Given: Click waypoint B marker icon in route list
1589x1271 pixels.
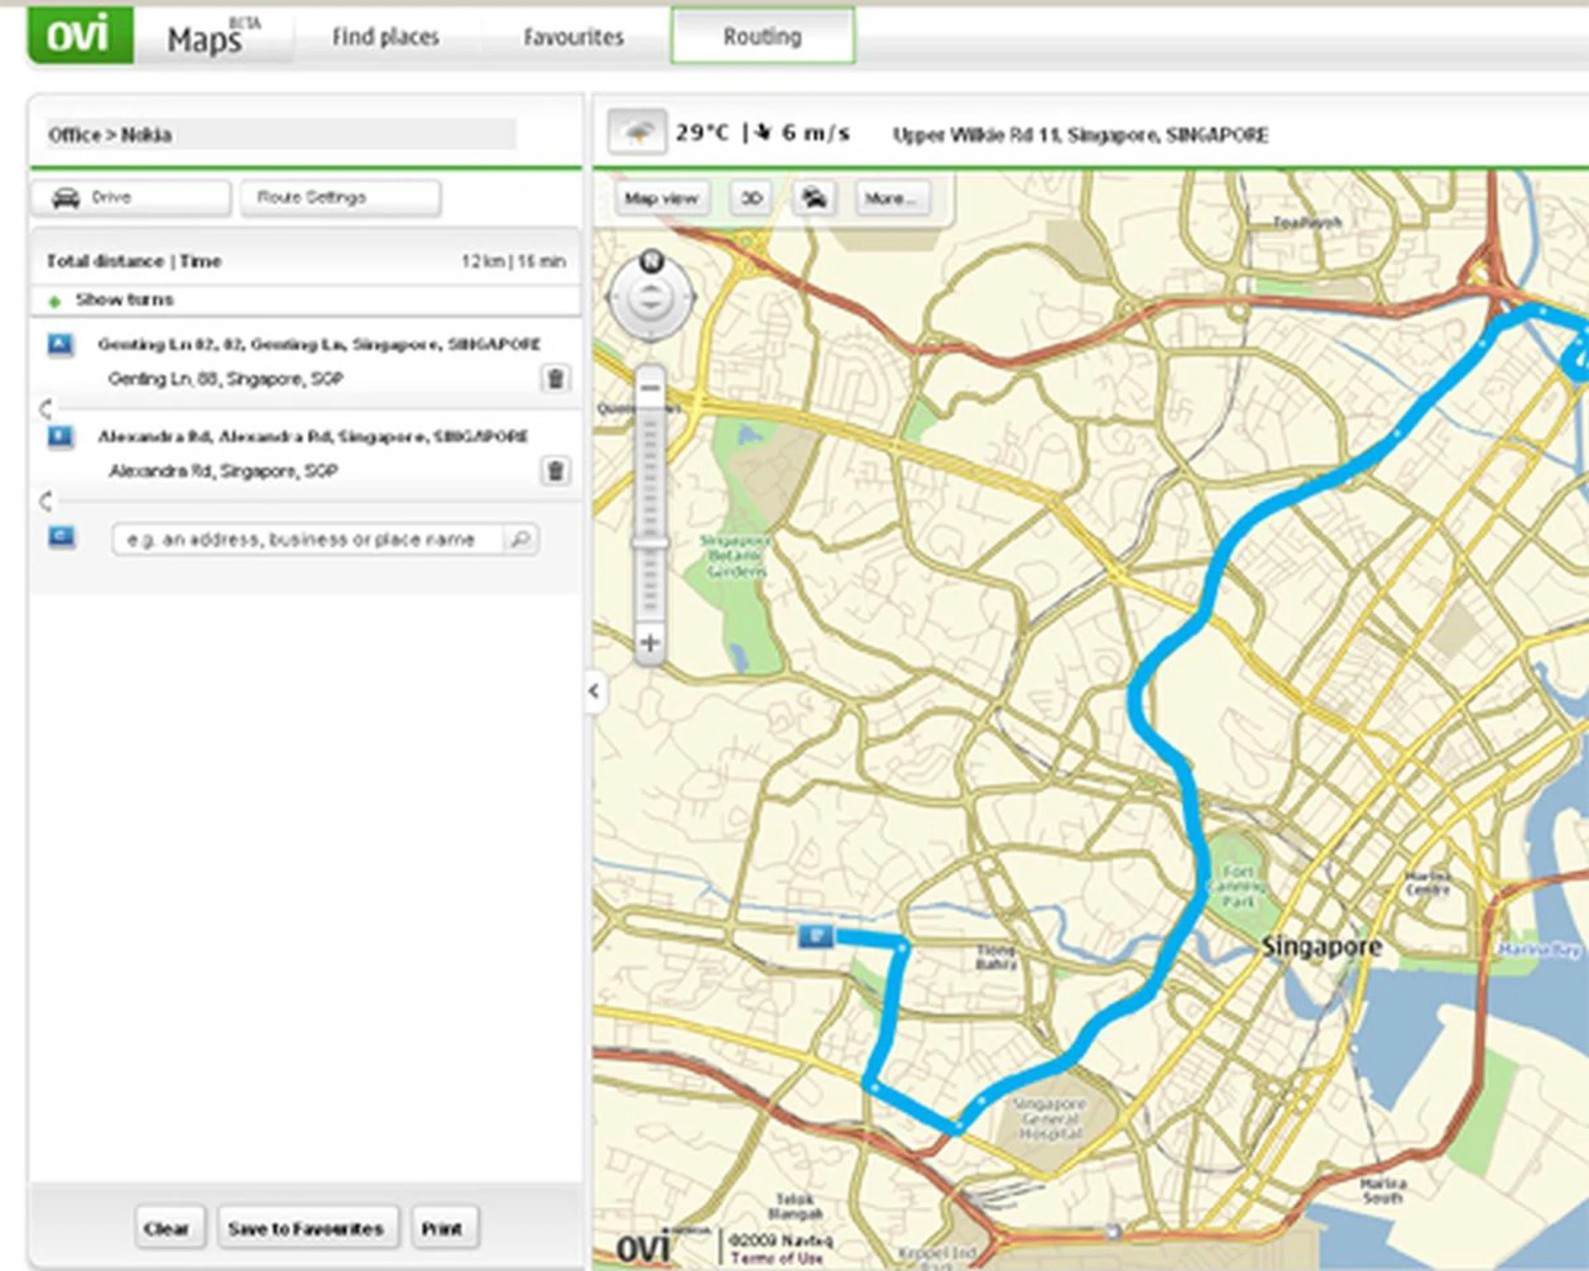Looking at the screenshot, I should 60,438.
